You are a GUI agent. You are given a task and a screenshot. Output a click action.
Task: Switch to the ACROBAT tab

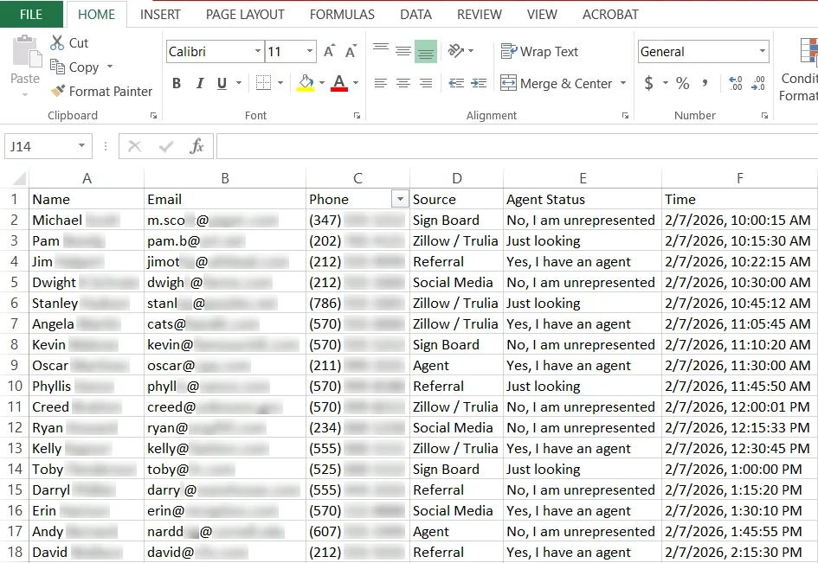coord(610,15)
